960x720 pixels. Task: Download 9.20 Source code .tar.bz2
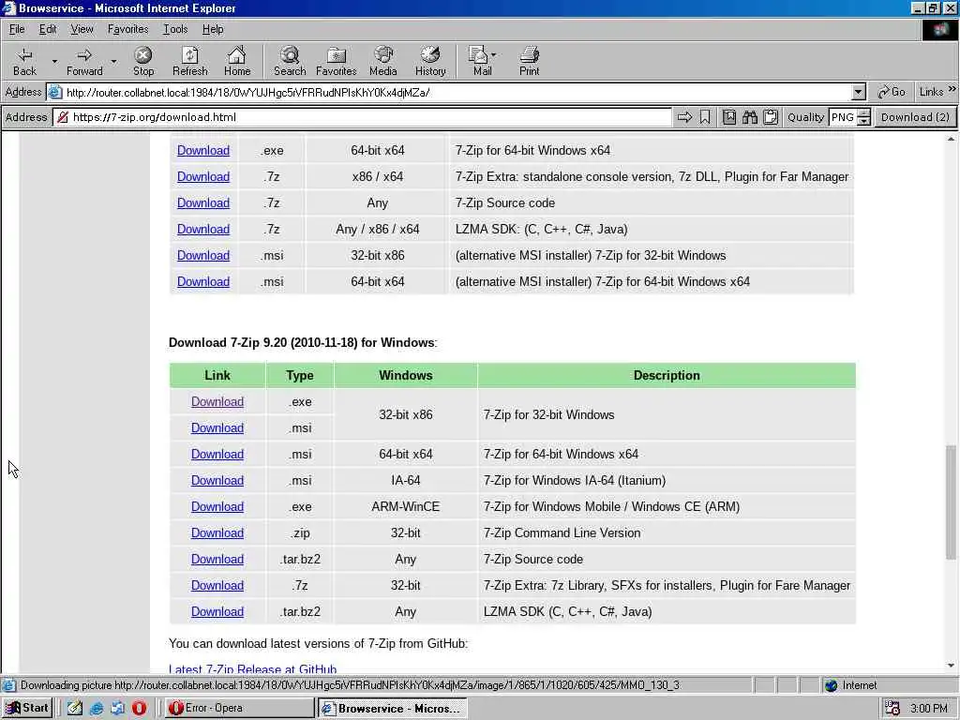(217, 560)
